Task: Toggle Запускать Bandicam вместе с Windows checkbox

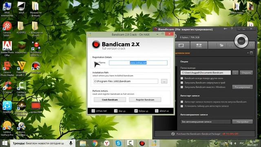Action: tap(182, 87)
